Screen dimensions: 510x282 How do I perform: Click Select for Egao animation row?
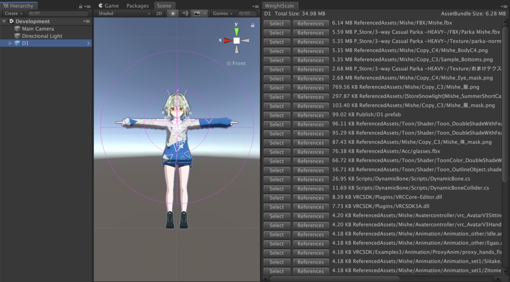276,244
